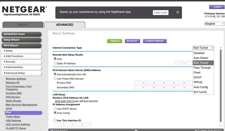The height and width of the screenshot is (131, 225).
Task: Click the NETGEAR logo
Action: pyautogui.click(x=24, y=10)
